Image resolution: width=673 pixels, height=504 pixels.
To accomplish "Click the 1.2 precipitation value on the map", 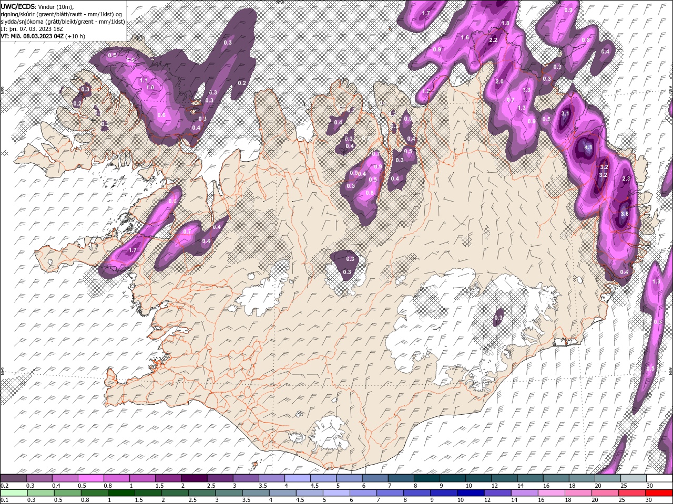I will point(426,91).
